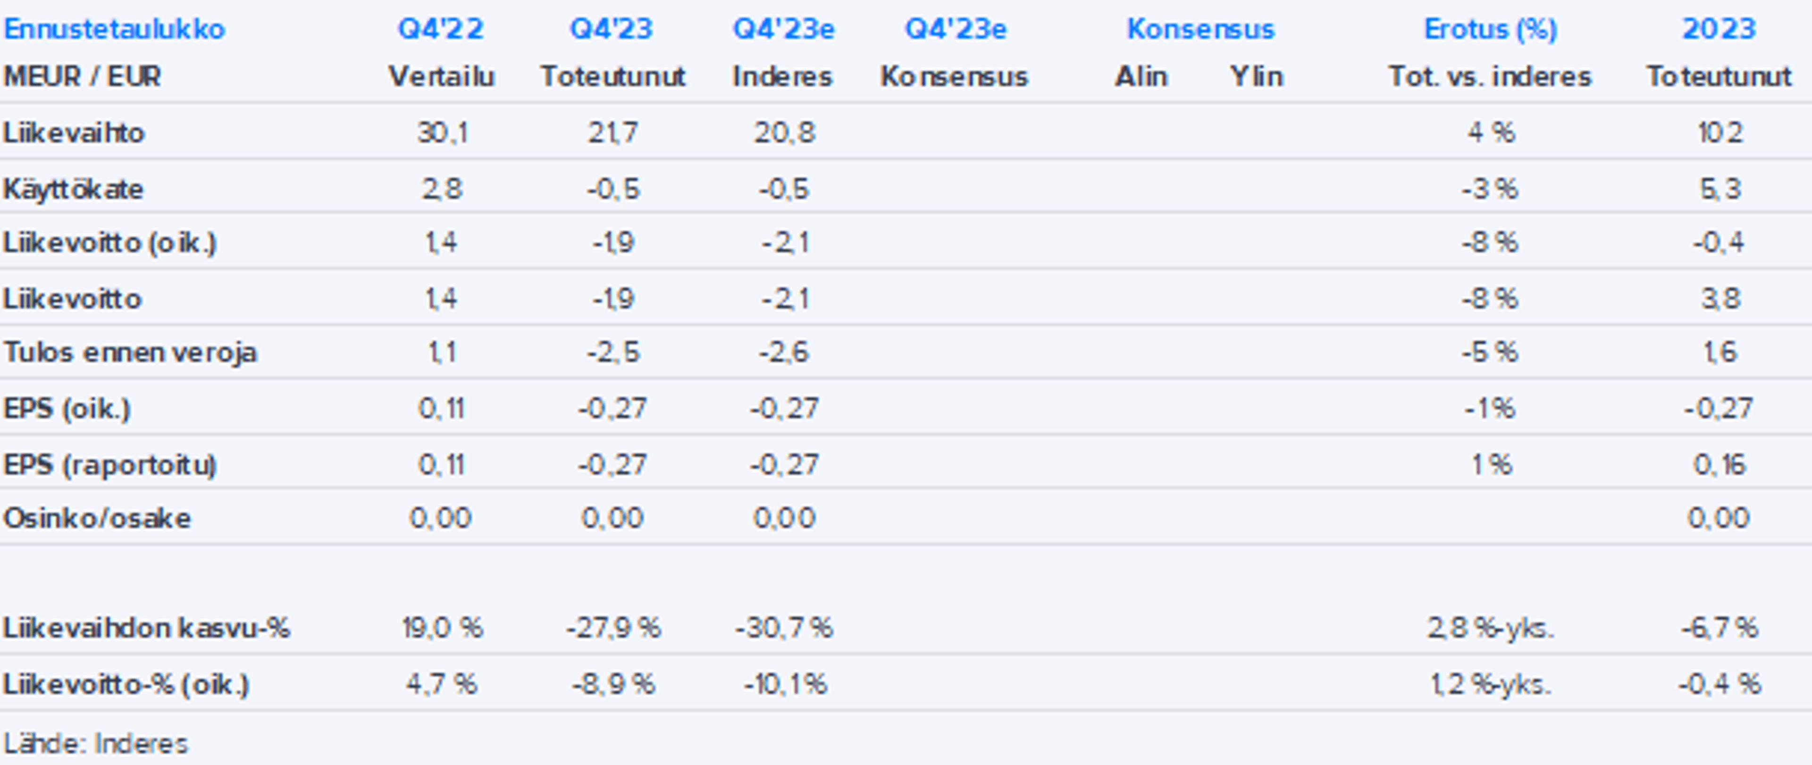Select the -27,9 % revenue growth cell

pyautogui.click(x=613, y=628)
